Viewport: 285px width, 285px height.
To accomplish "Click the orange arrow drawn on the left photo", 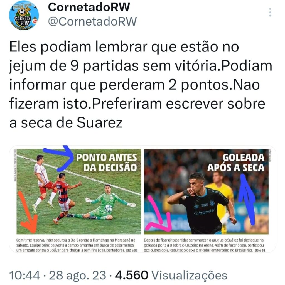I will pos(28,212).
